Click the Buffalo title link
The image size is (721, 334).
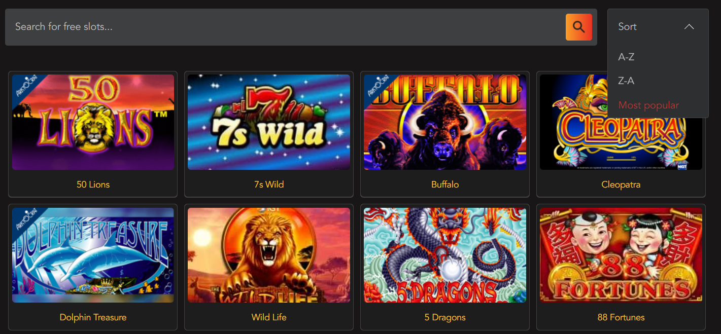coord(445,184)
